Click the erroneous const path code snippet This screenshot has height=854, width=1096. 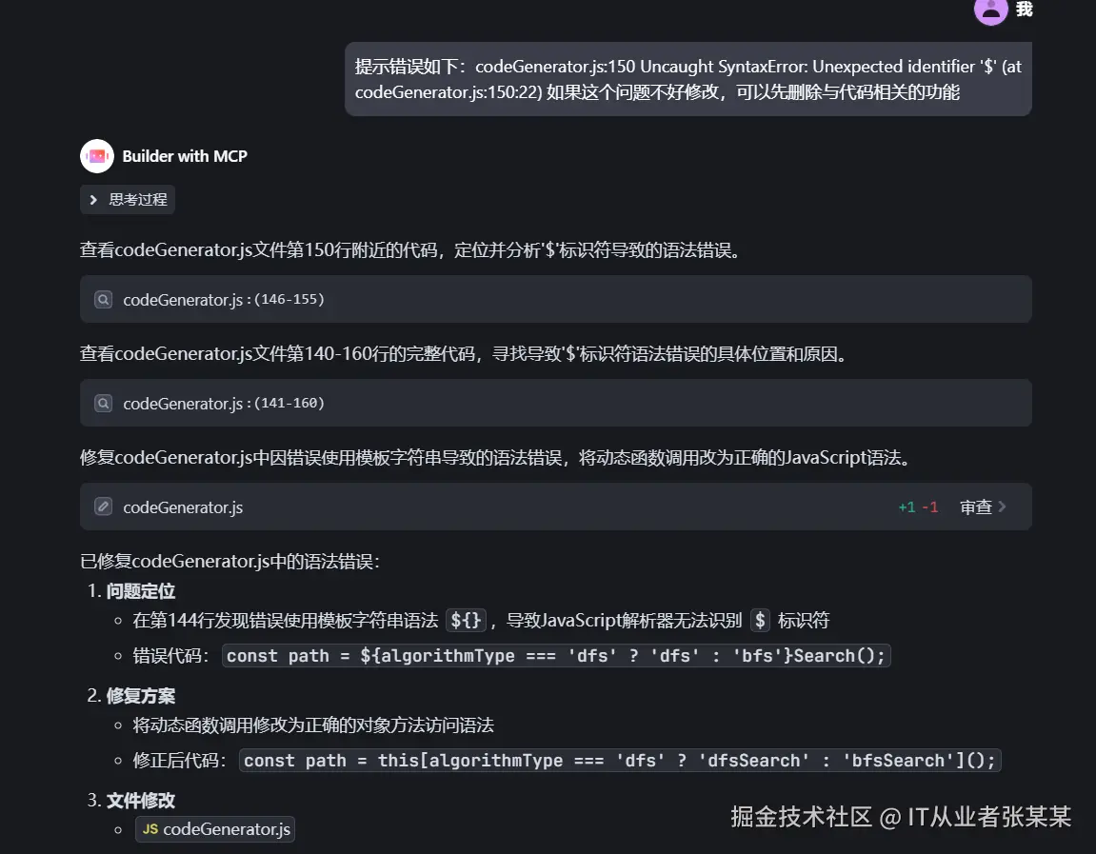click(x=556, y=656)
